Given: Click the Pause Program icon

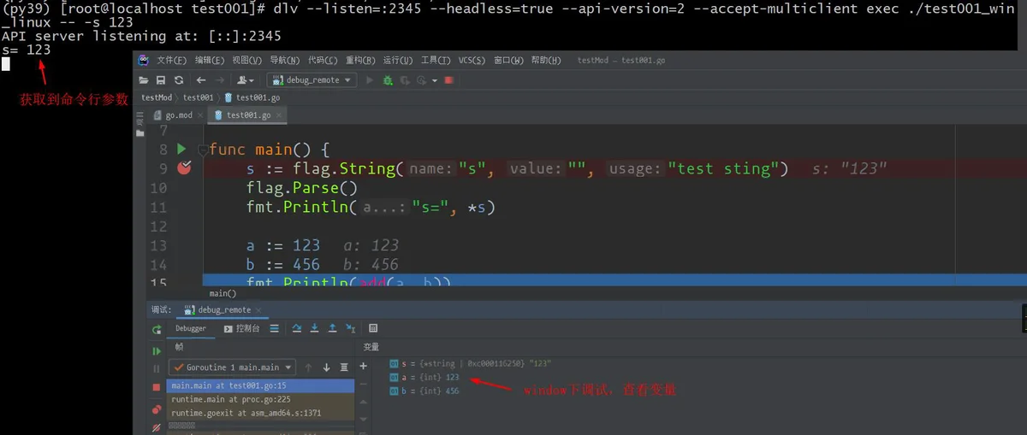Looking at the screenshot, I should tap(157, 369).
